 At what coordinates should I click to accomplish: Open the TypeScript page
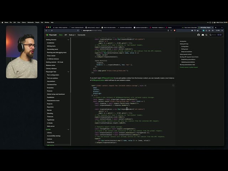tap(51, 120)
